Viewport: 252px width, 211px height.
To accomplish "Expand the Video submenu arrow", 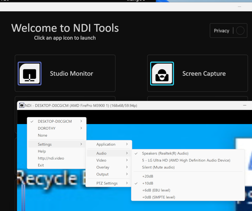I will coord(127,160).
